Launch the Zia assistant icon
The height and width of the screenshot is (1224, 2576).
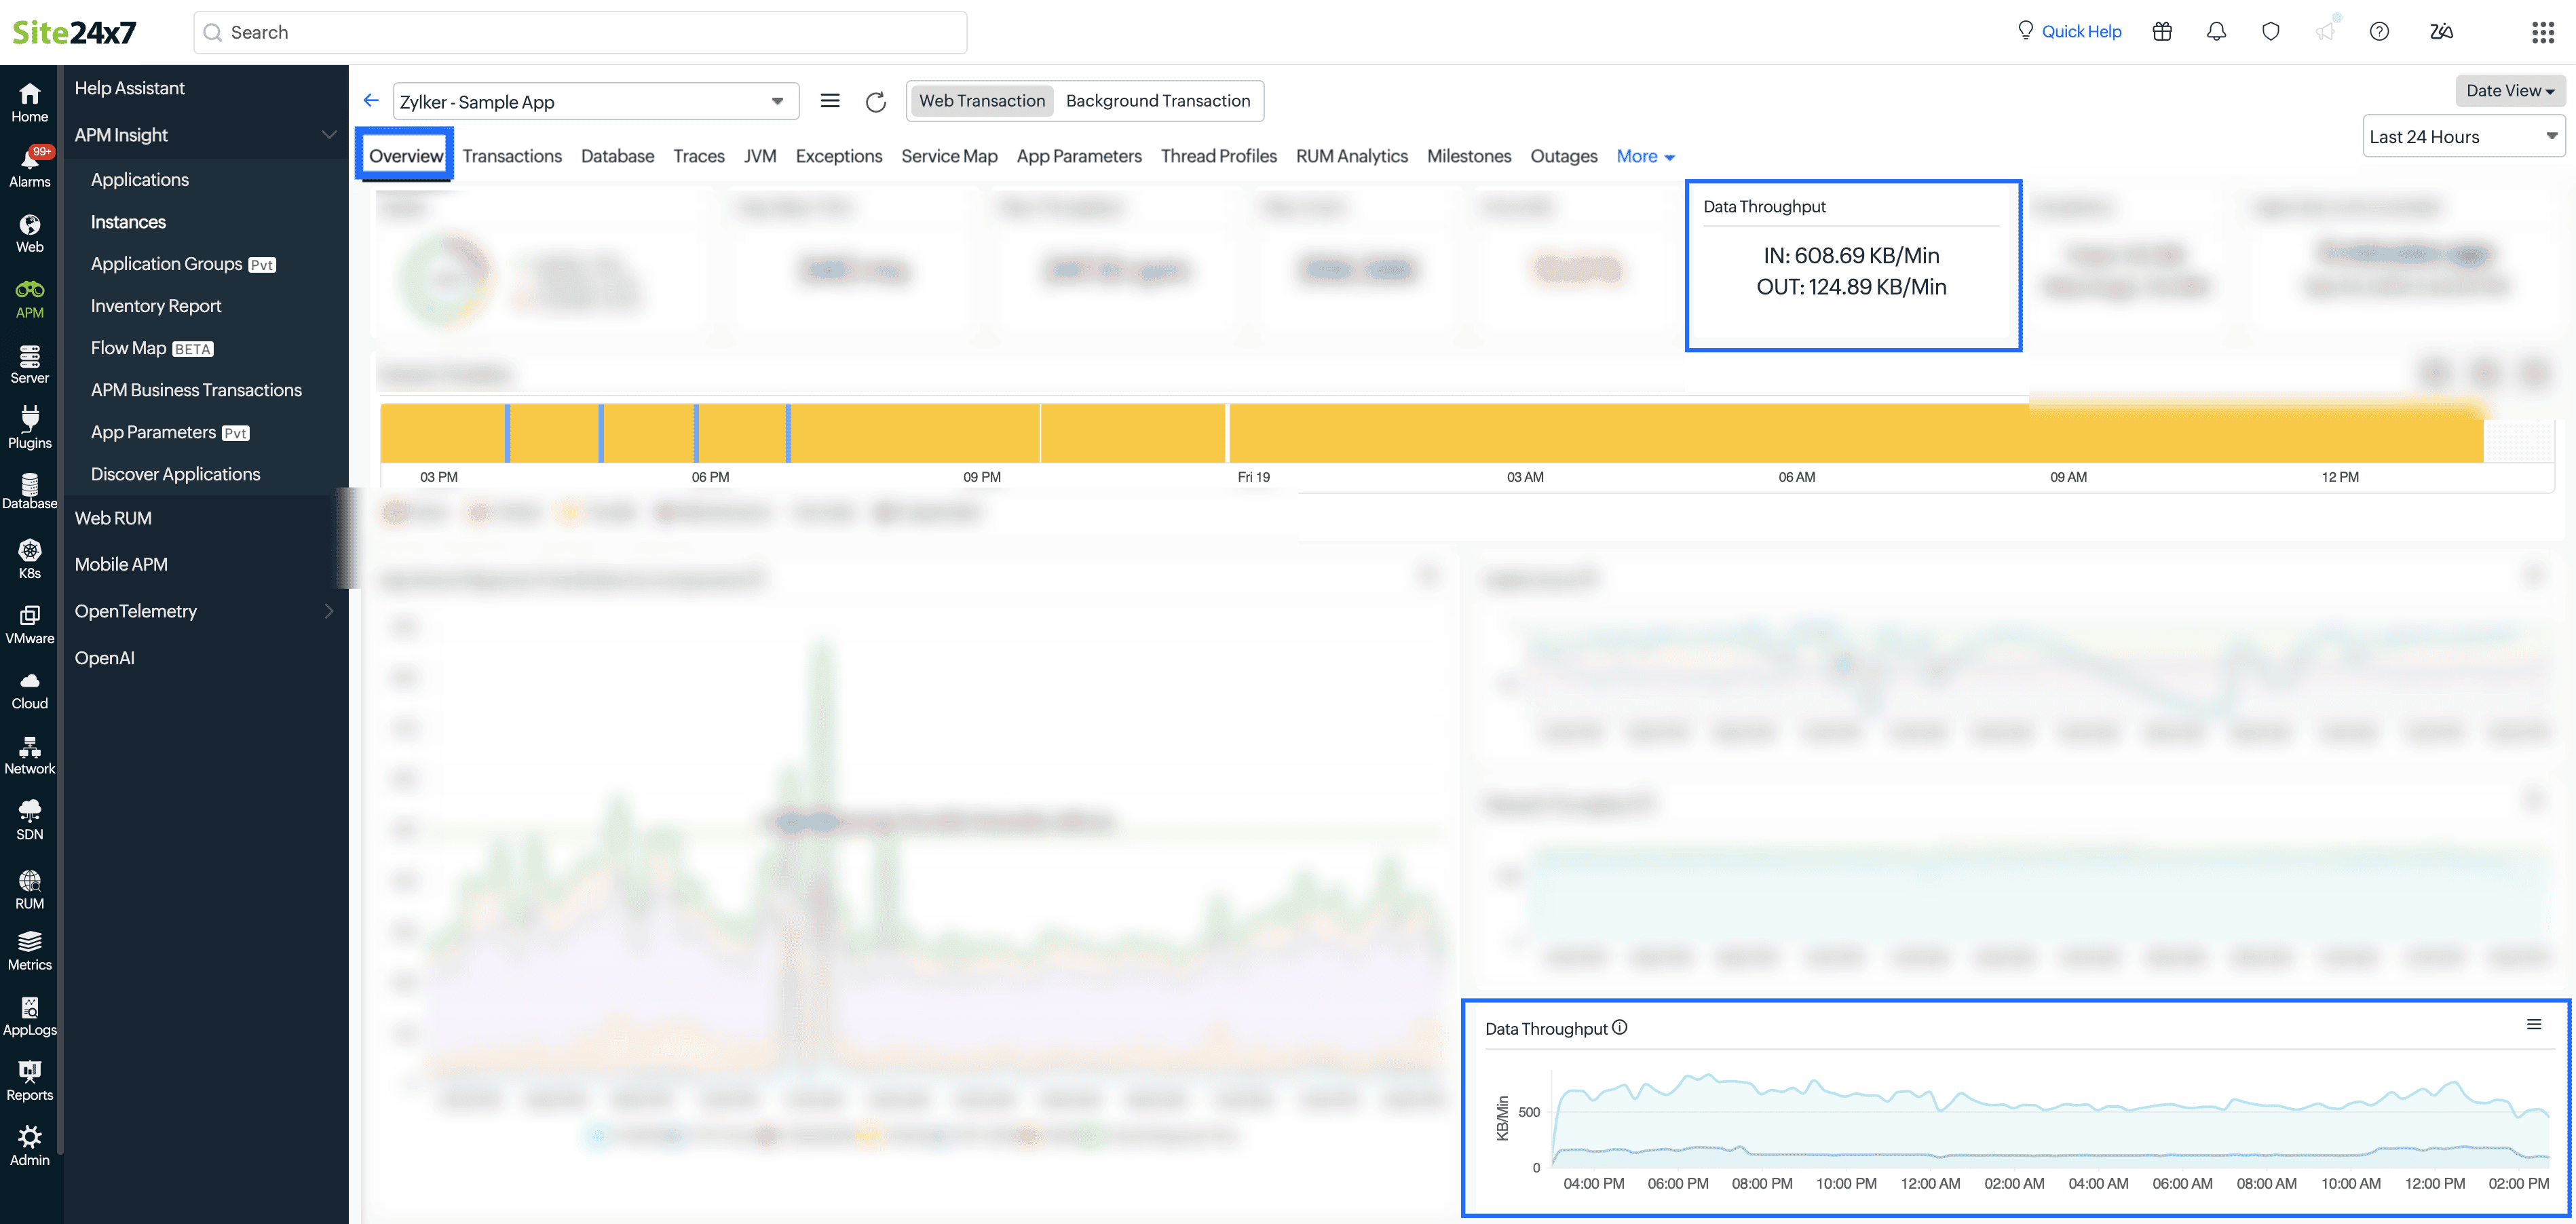click(x=2440, y=31)
